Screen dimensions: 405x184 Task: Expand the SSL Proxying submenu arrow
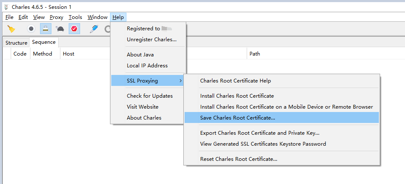(x=180, y=81)
